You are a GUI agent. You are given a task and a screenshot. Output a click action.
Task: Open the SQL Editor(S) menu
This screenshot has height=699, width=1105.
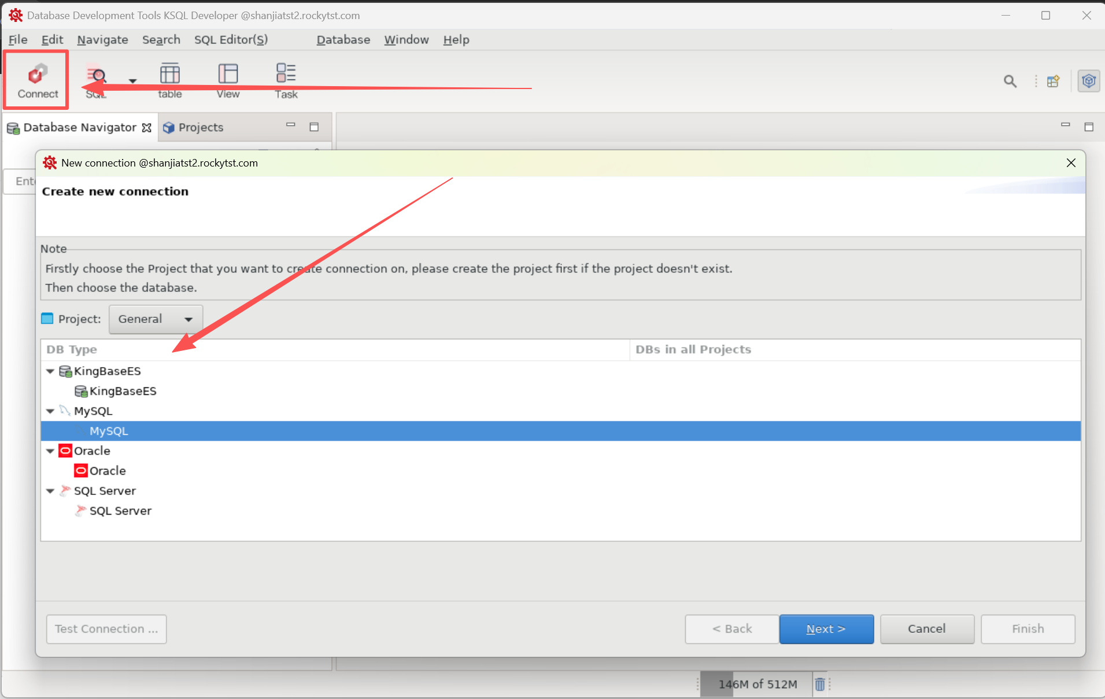point(231,40)
